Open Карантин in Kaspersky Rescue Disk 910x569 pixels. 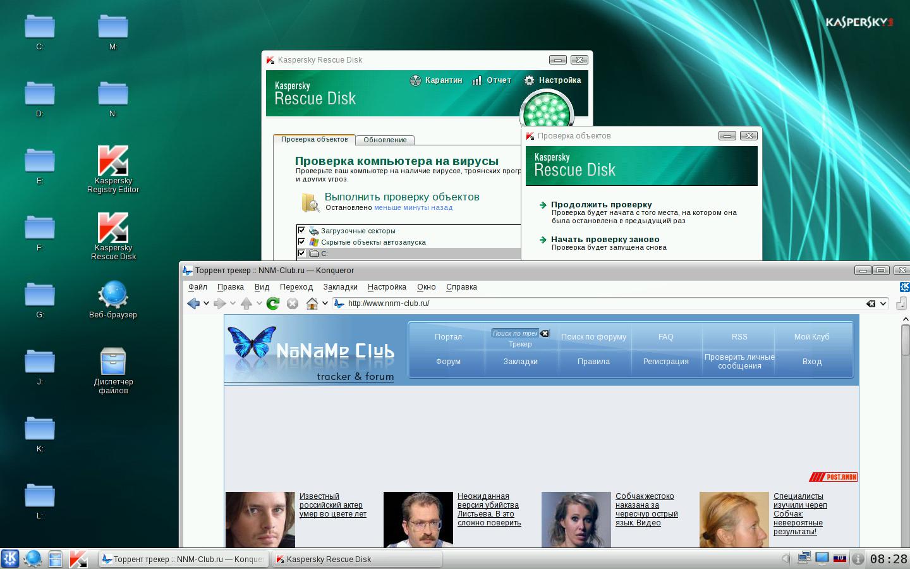click(x=436, y=80)
